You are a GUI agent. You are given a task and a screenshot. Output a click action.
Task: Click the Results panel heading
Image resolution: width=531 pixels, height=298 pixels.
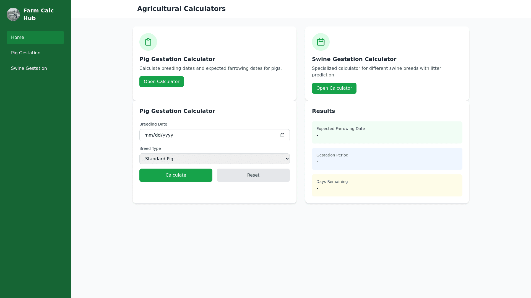[x=323, y=111]
